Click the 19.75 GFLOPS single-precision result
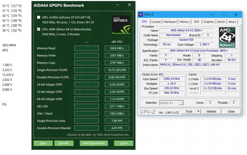The width and height of the screenshot is (247, 155). (117, 70)
